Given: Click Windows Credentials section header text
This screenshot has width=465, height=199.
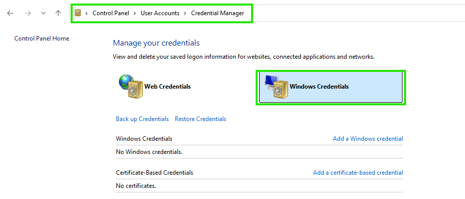Looking at the screenshot, I should [x=144, y=139].
